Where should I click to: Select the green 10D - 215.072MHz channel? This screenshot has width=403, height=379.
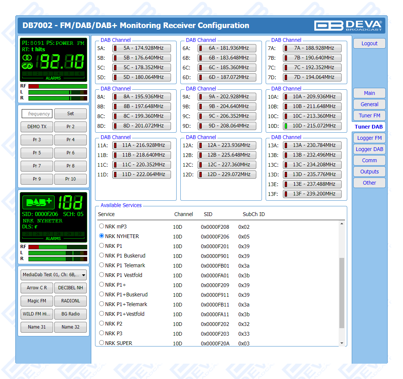click(x=312, y=126)
